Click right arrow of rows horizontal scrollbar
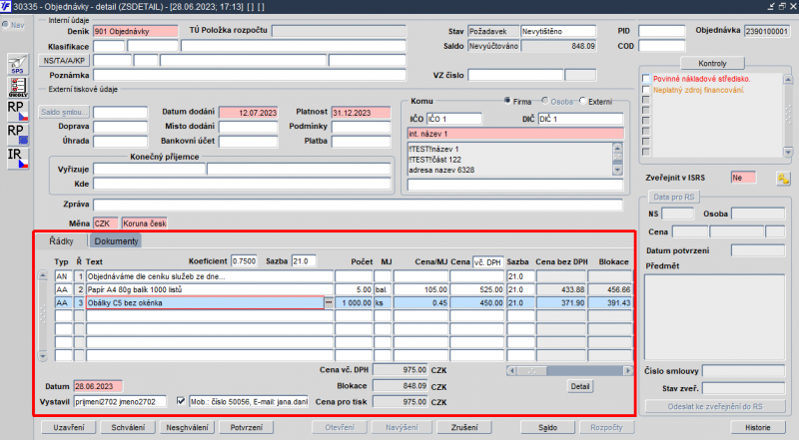Viewport: 799px width, 440px height. coord(628,371)
